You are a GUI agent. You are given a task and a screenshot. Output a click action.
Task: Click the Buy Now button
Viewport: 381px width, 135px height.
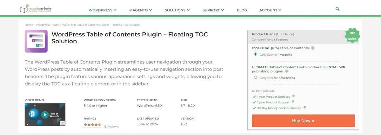[303, 120]
